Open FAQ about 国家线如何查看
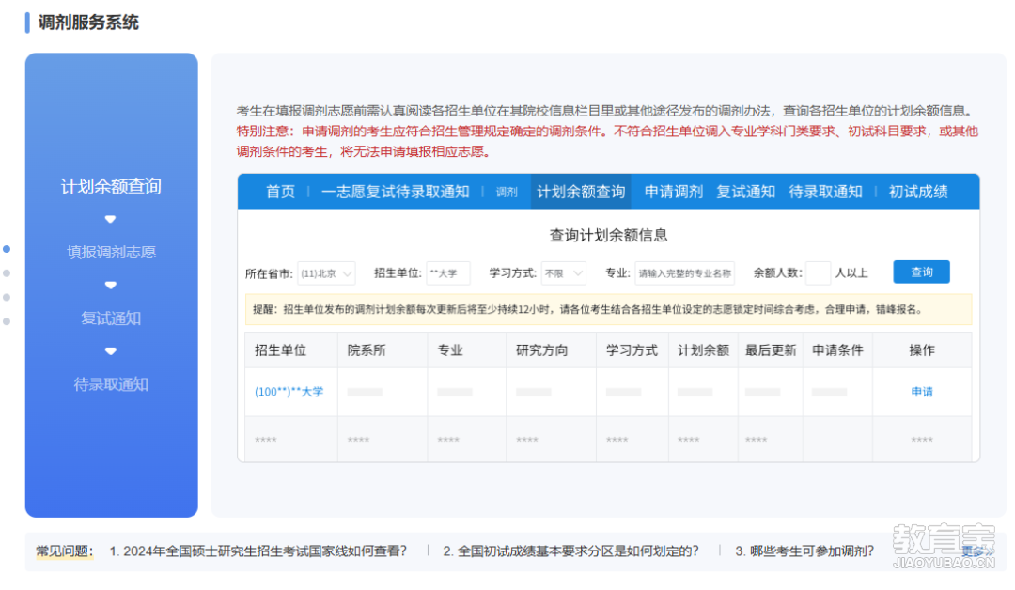The width and height of the screenshot is (1015, 590). pos(258,551)
